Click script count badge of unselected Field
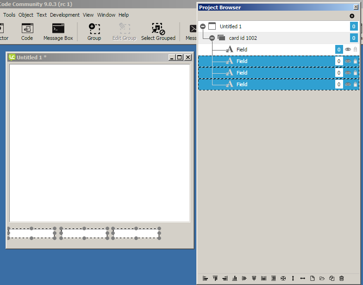The width and height of the screenshot is (363, 285). tap(339, 50)
